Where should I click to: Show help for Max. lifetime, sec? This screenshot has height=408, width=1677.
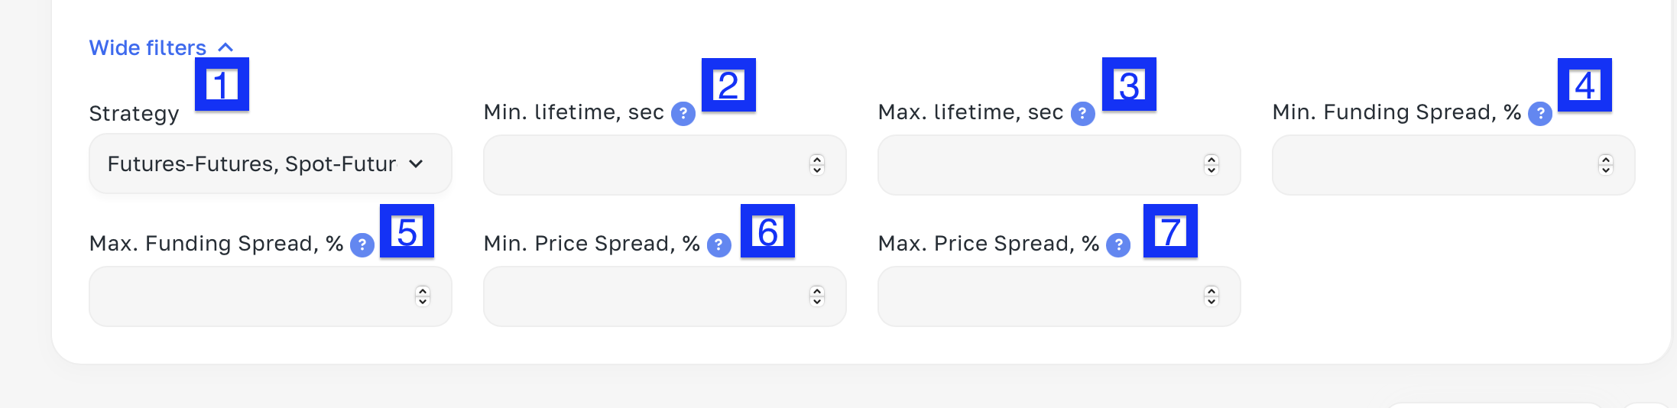[x=1082, y=114]
